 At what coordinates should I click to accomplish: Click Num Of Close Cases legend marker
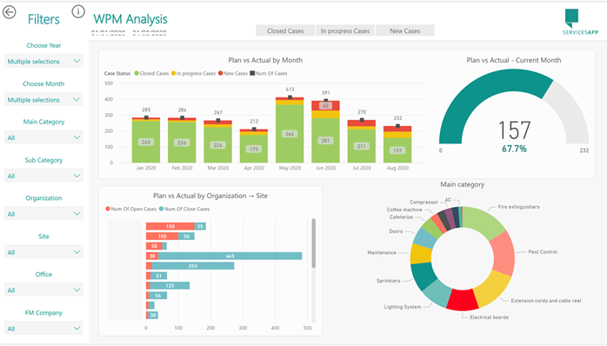pos(162,209)
